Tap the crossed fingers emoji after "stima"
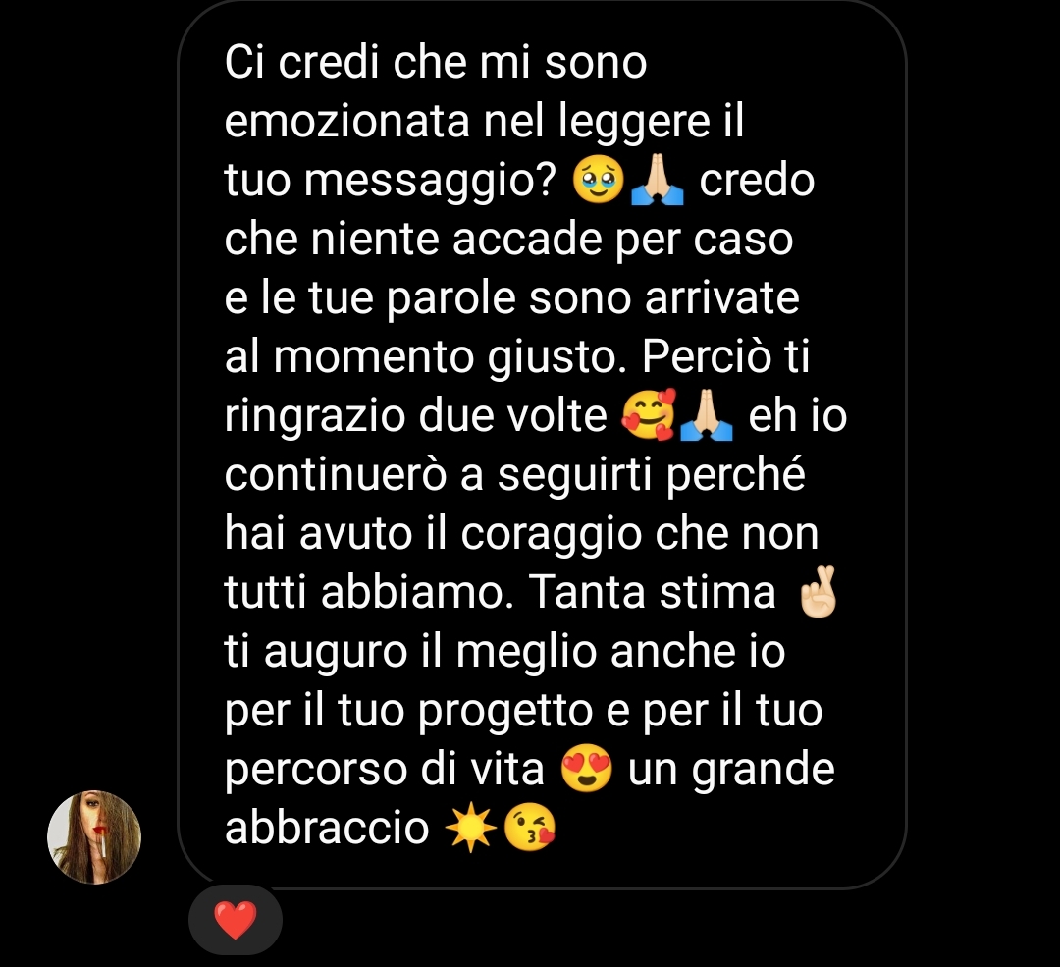The width and height of the screenshot is (1060, 967). coord(818,592)
